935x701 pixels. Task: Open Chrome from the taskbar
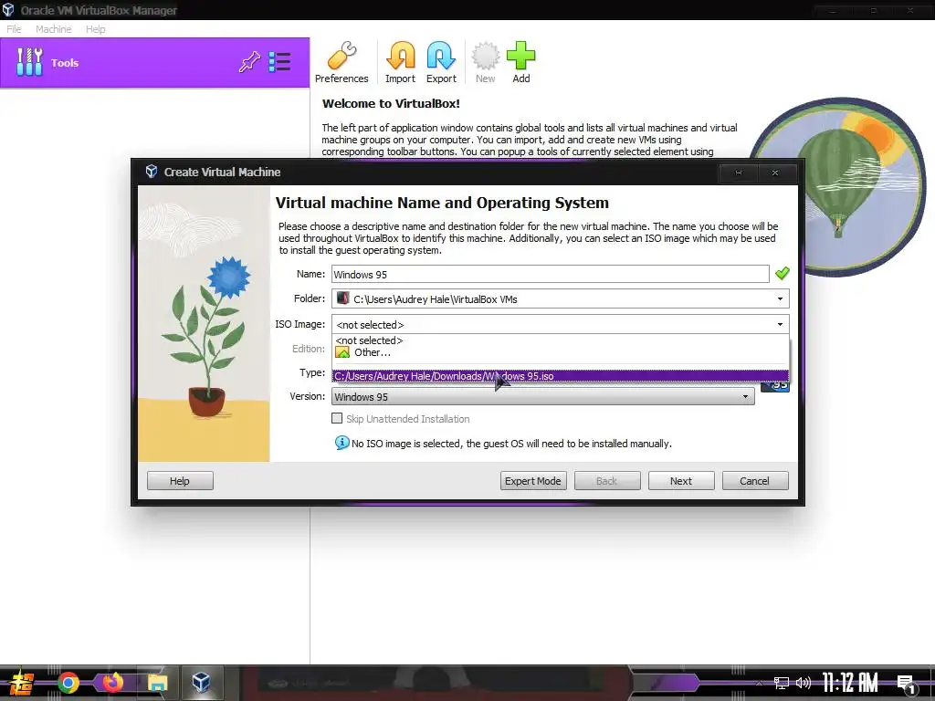pyautogui.click(x=68, y=683)
